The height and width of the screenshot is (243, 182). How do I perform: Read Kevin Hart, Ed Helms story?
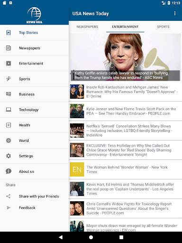tap(130, 189)
